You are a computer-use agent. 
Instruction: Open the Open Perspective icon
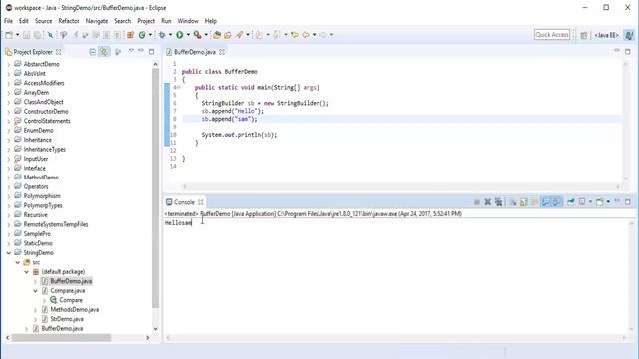point(584,35)
